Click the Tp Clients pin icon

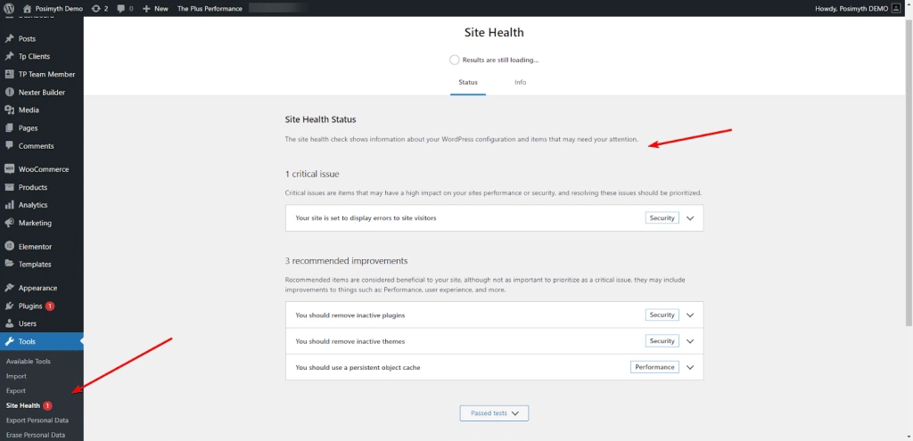point(9,56)
